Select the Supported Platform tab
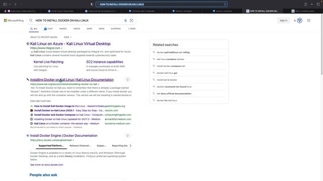This screenshot has height=181, width=323. pyautogui.click(x=51, y=146)
